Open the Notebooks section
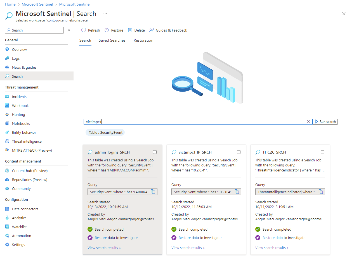354x277 pixels. [21, 123]
